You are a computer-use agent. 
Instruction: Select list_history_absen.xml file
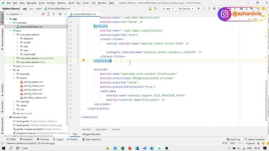[x=35, y=97]
